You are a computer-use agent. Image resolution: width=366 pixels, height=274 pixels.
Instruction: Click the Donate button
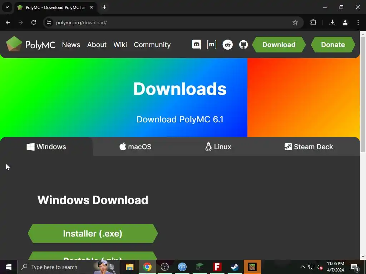click(x=333, y=45)
